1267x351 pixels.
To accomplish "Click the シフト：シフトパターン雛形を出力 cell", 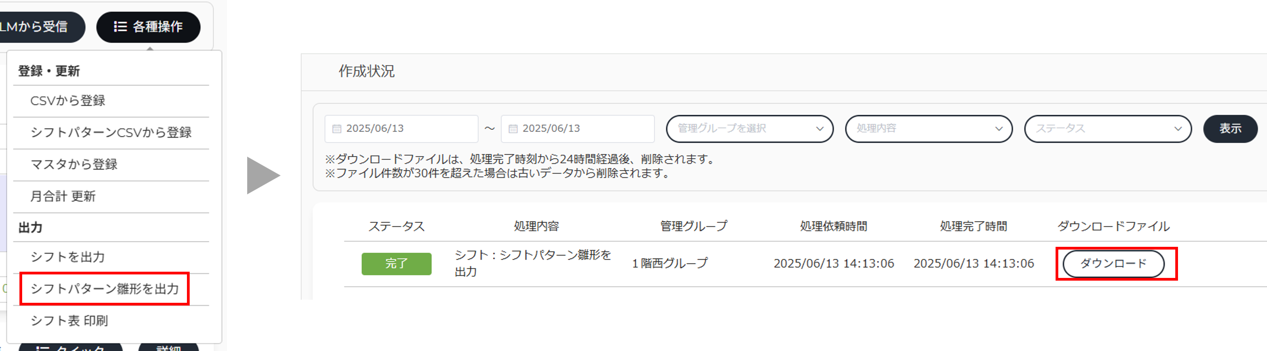I will [x=533, y=264].
